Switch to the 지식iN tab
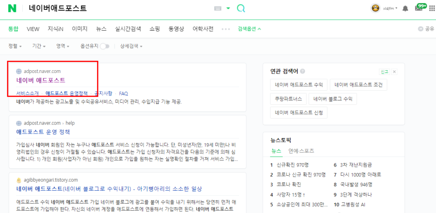The image size is (436, 213). 55,29
